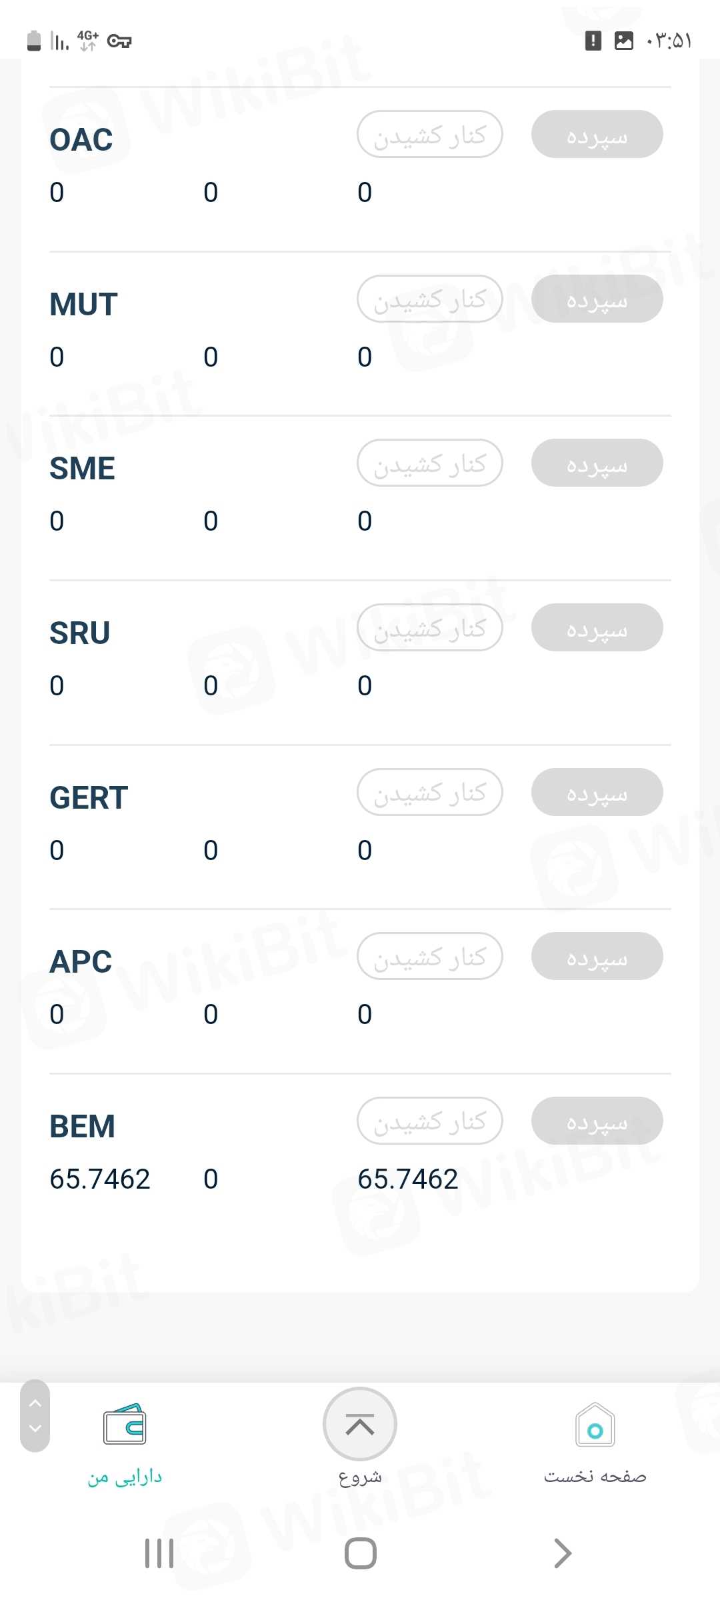Viewport: 720px width, 1600px height.
Task: Open the wallet icon in bottom navigation
Action: [125, 1424]
